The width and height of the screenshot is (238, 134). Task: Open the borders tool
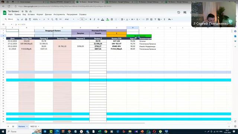[112, 19]
